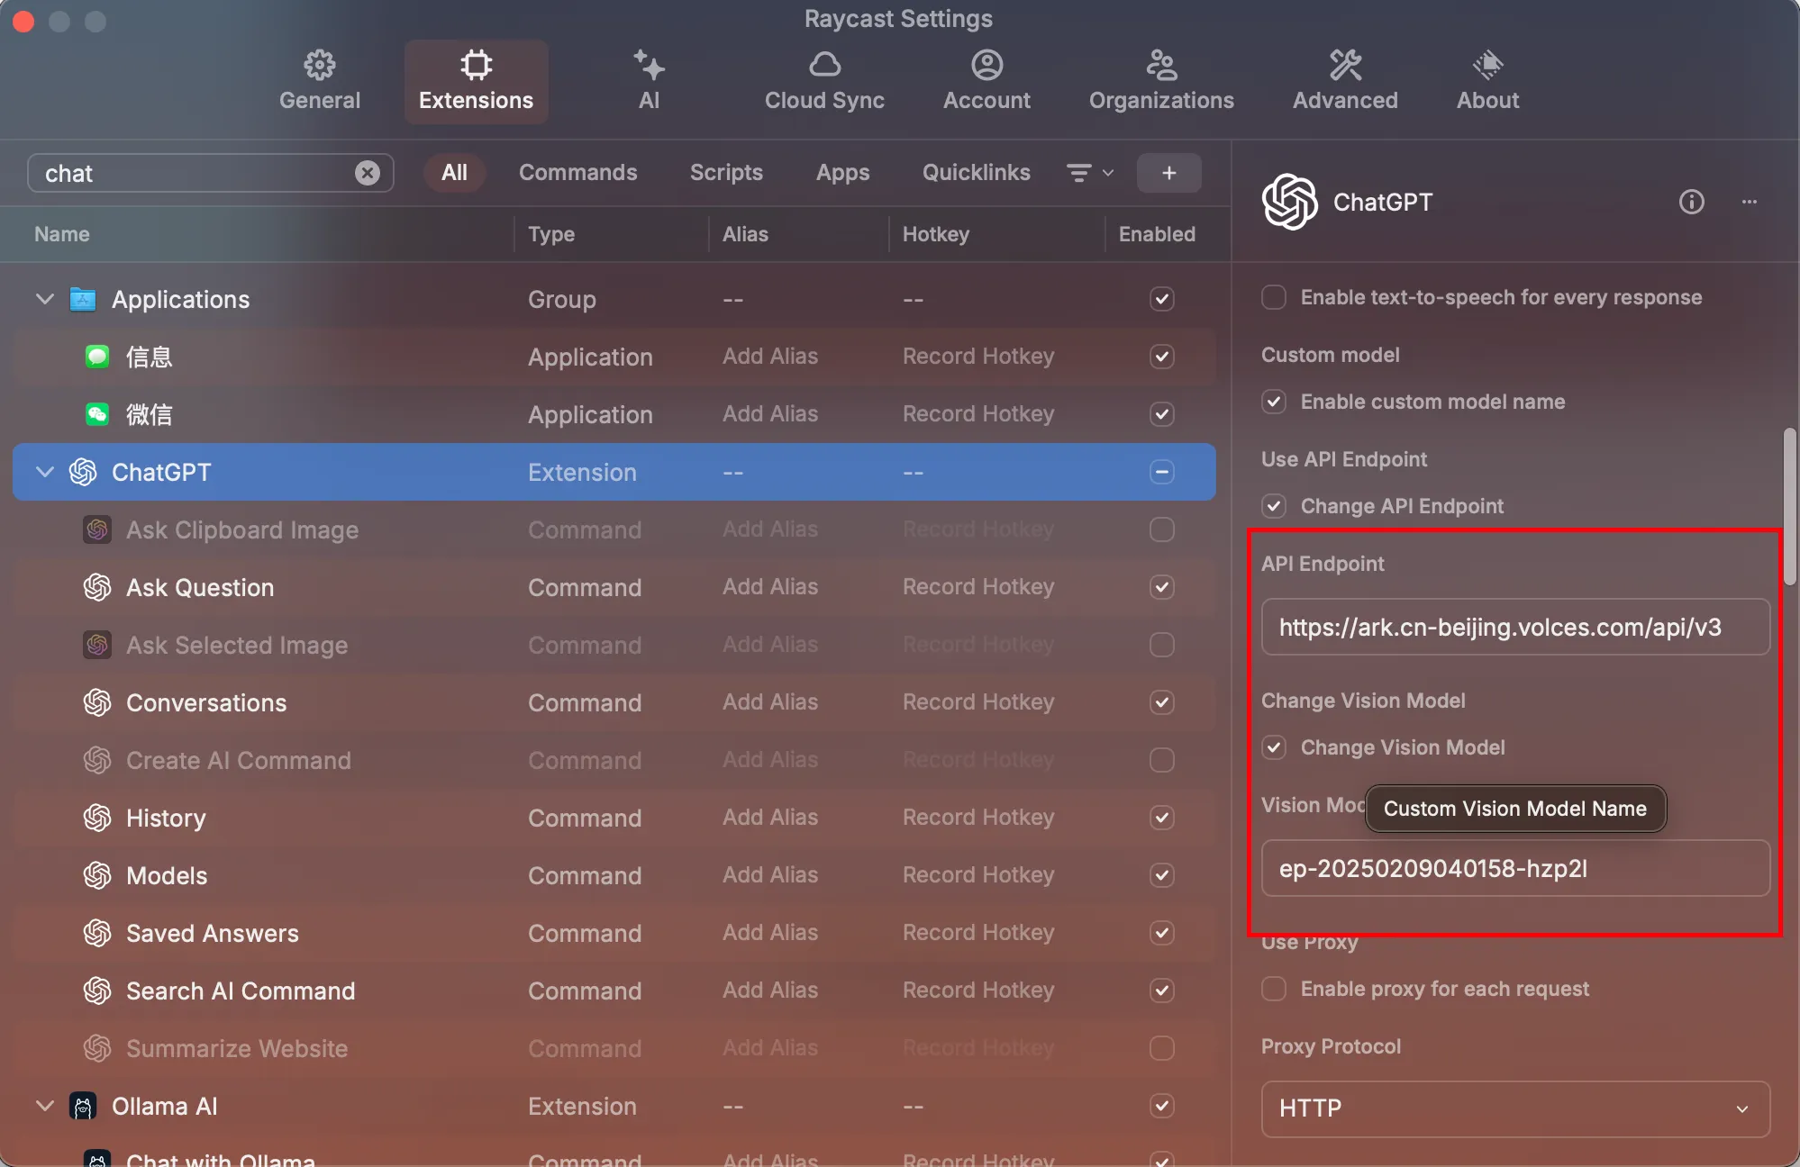Click the Ollama AI extension icon

tap(83, 1106)
